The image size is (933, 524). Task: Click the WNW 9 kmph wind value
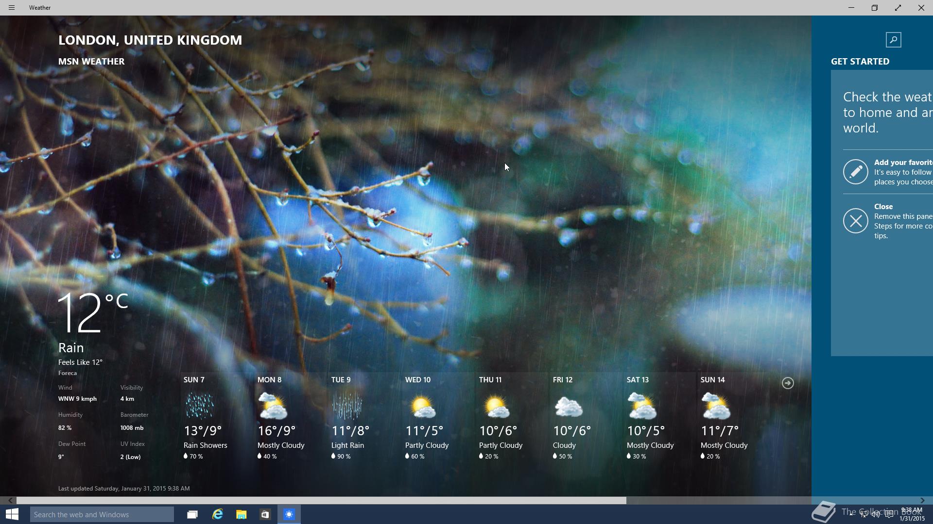[77, 398]
